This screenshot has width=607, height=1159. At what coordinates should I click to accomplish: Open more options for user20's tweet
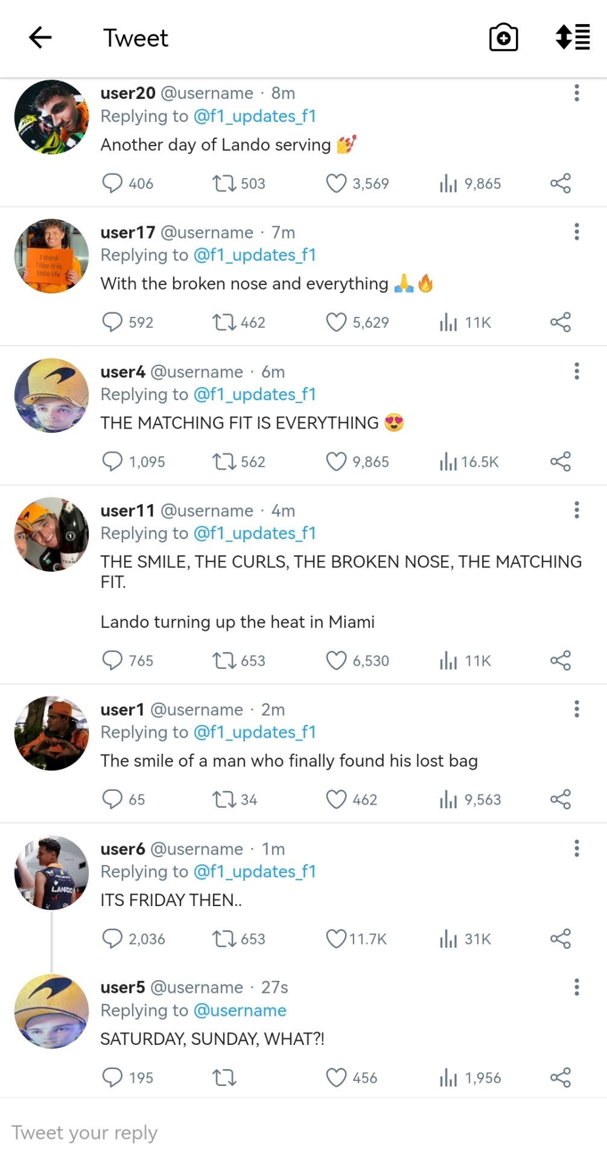pos(577,93)
